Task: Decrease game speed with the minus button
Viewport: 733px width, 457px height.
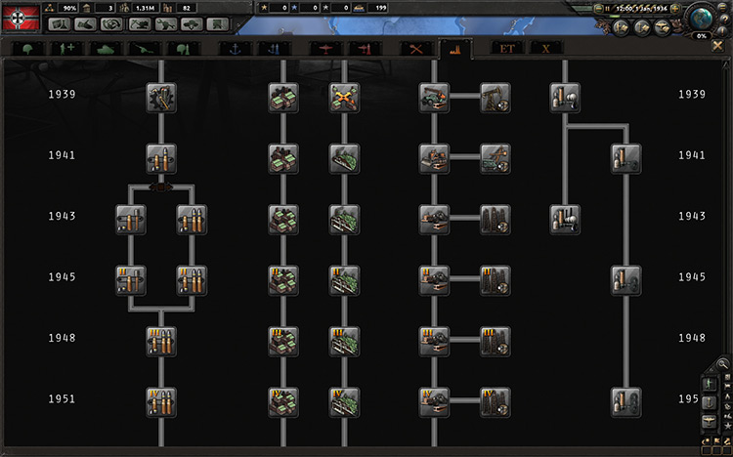Action: 598,9
